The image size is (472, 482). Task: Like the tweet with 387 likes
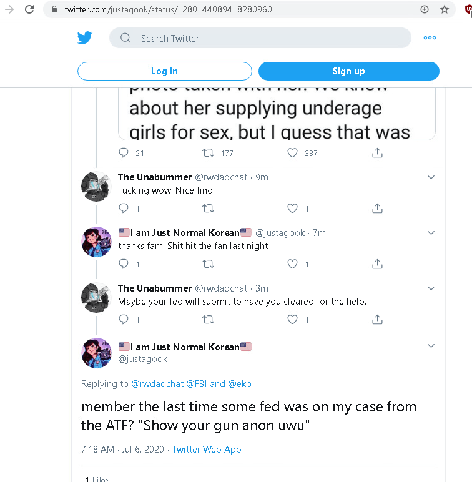(x=292, y=153)
